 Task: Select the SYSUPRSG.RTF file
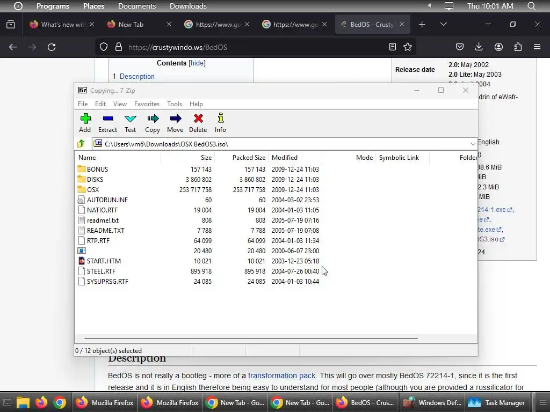click(107, 281)
